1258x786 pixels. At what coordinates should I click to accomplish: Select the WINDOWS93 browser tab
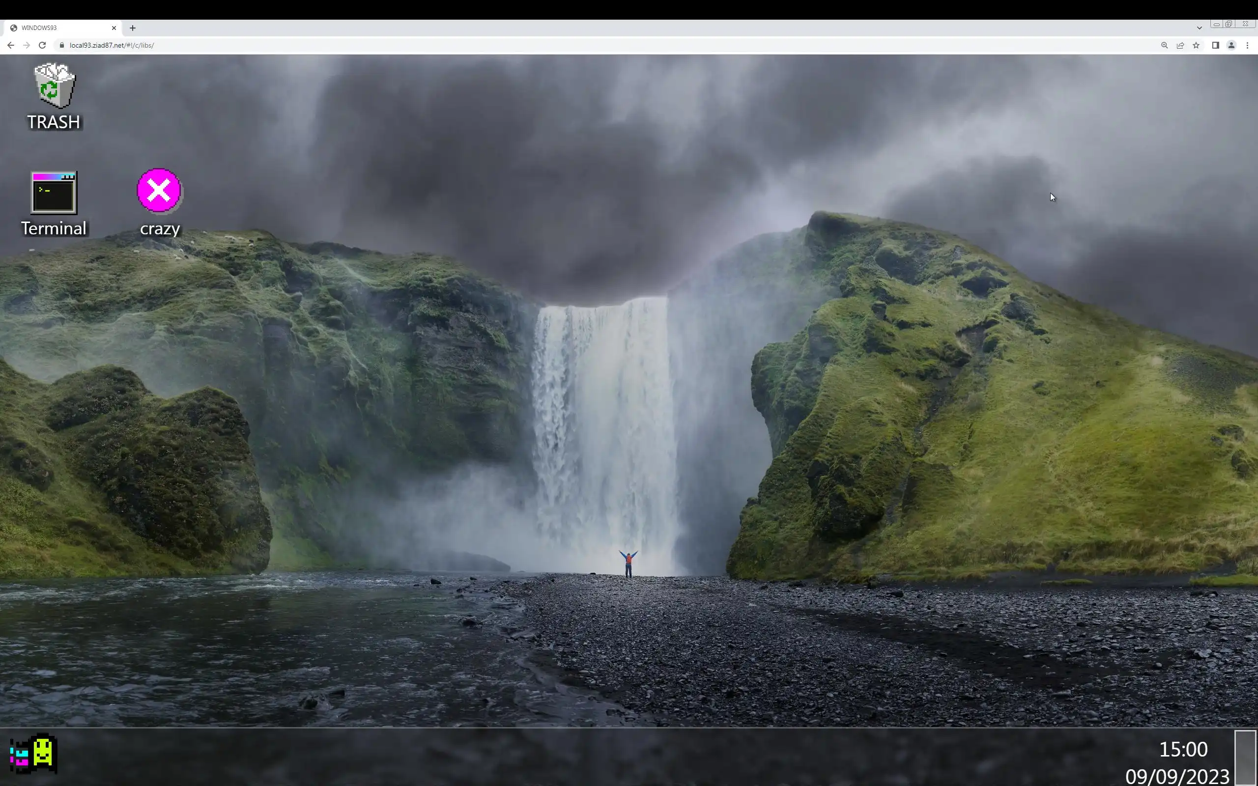[x=57, y=28]
